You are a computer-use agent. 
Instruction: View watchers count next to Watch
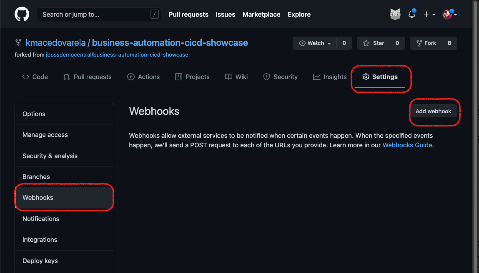coord(344,43)
